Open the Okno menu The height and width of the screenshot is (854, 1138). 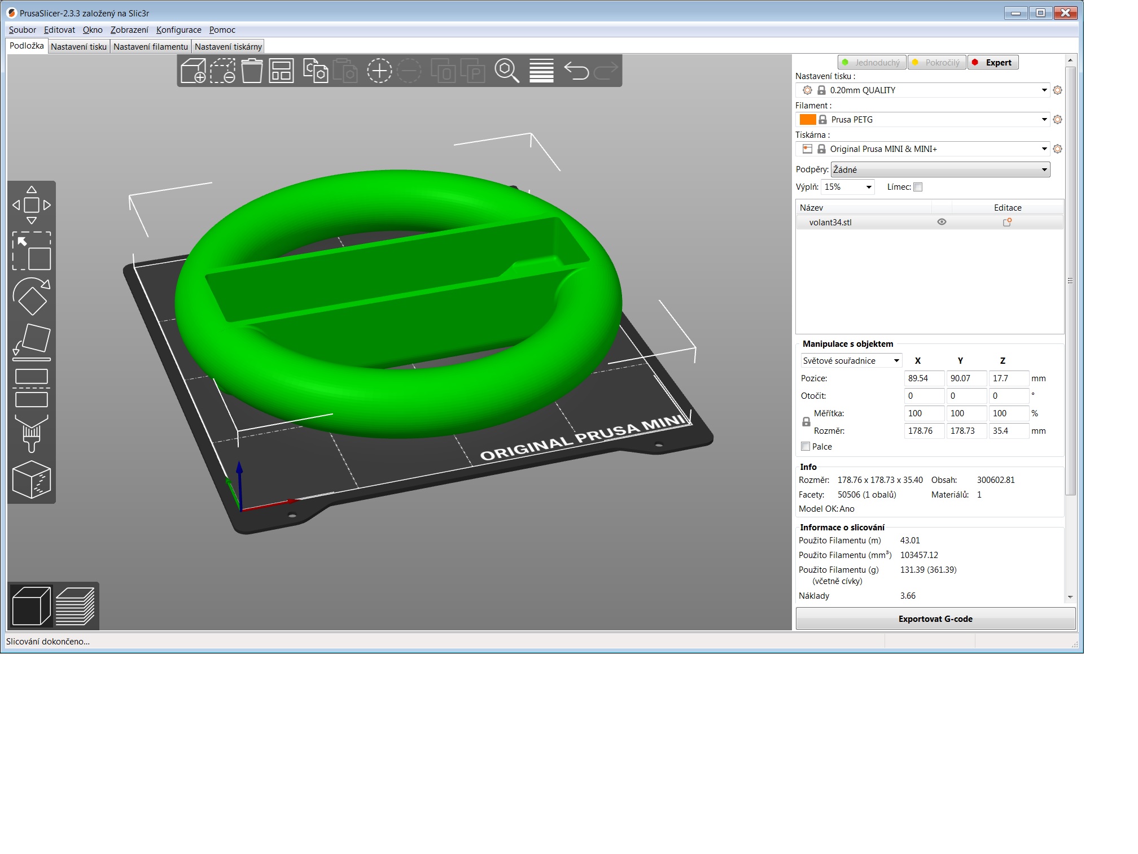tap(93, 30)
